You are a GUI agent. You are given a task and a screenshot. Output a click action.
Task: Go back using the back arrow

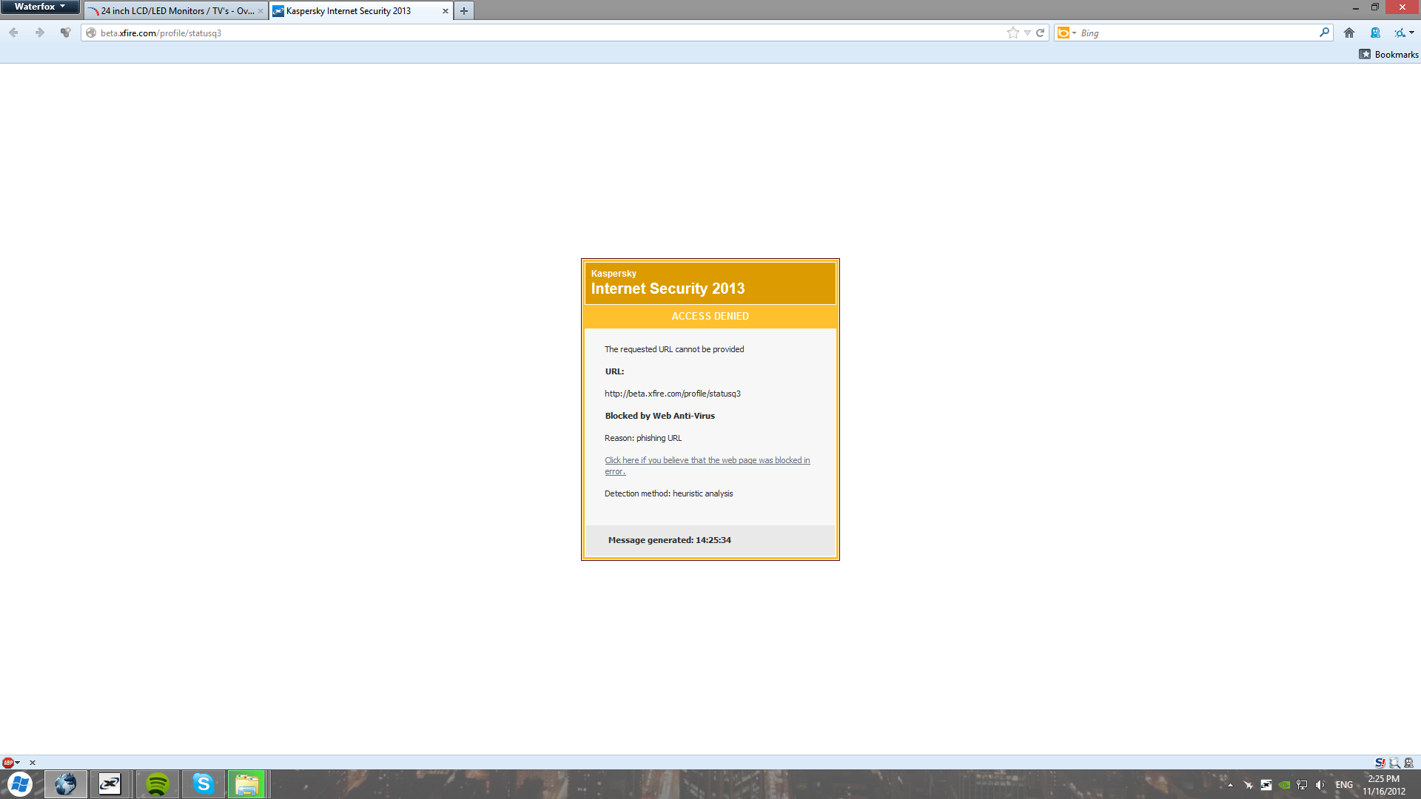13,33
